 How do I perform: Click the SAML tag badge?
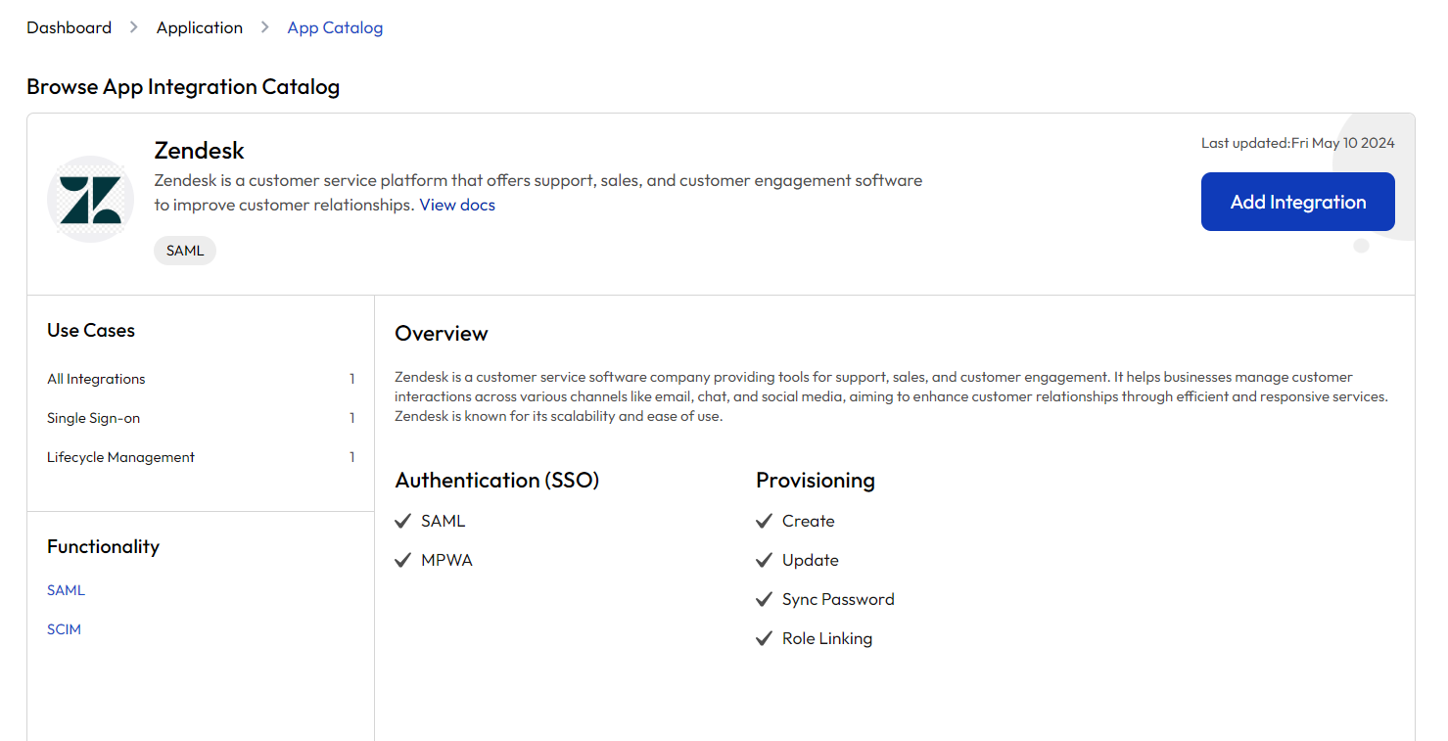tap(185, 251)
